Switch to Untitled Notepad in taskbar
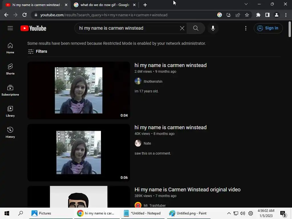The width and height of the screenshot is (292, 219). tap(143, 213)
